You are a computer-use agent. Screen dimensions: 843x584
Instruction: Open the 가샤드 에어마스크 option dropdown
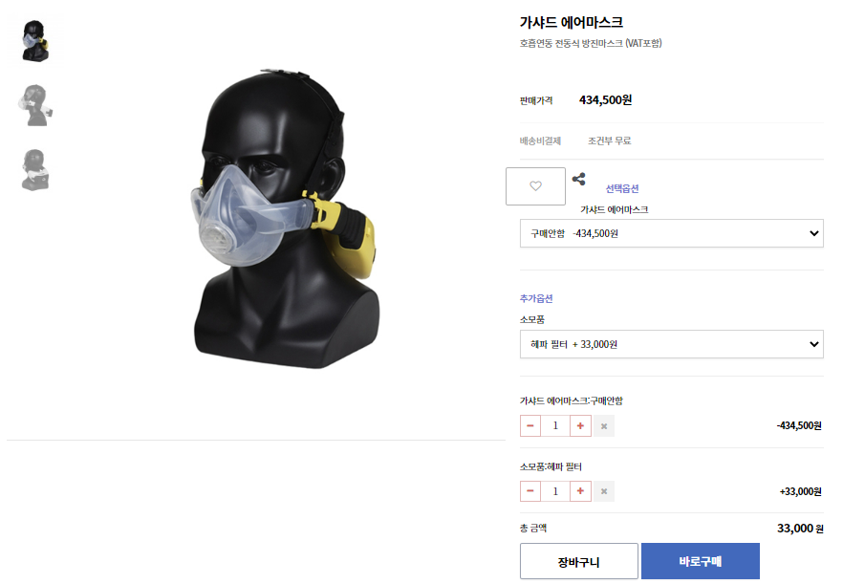coord(672,233)
